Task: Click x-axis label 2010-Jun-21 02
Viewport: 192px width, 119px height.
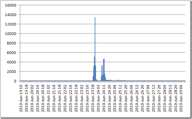Action: 48,98
